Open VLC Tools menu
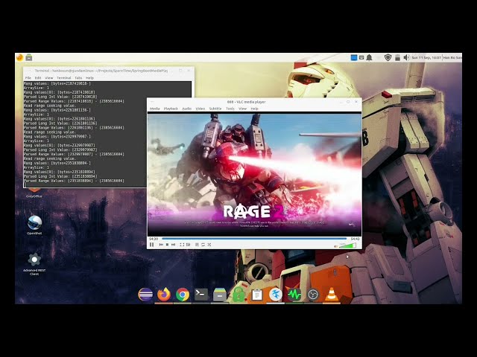This screenshot has width=477, height=357. click(230, 109)
